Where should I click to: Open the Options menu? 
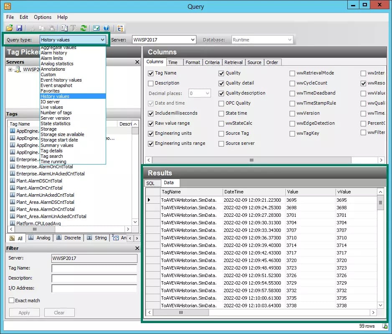42,17
